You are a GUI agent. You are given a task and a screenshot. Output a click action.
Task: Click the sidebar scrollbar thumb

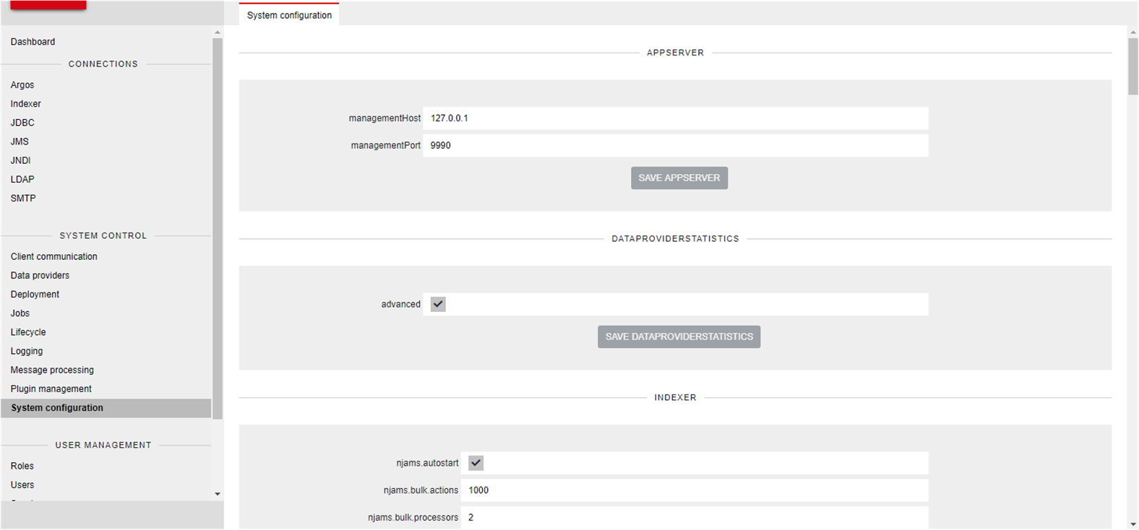click(x=218, y=228)
